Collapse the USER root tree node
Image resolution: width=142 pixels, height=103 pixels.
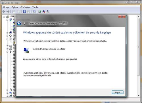(4, 17)
